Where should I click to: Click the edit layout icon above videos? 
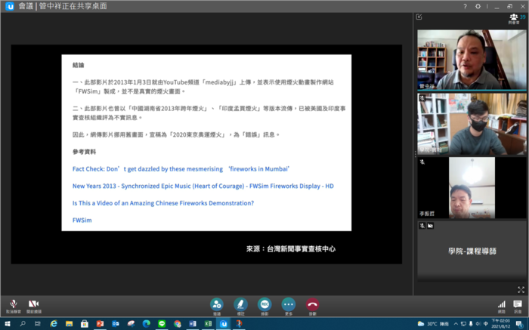[x=419, y=17]
